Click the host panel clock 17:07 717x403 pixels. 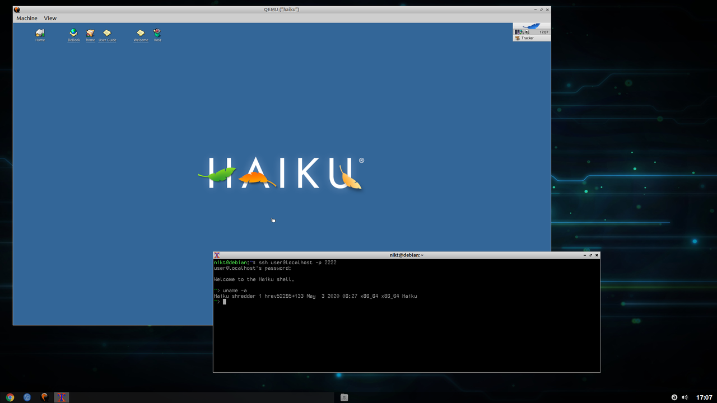pos(704,397)
